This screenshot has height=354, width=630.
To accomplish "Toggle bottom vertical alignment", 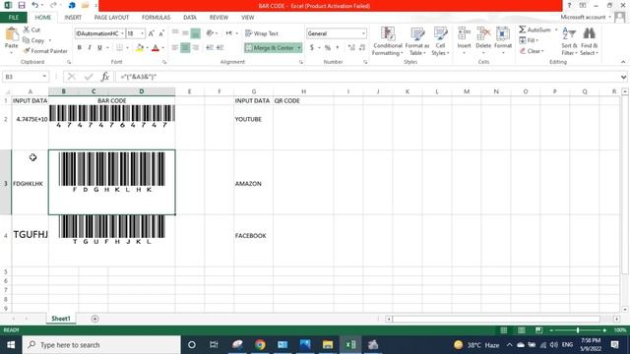I will [195, 33].
